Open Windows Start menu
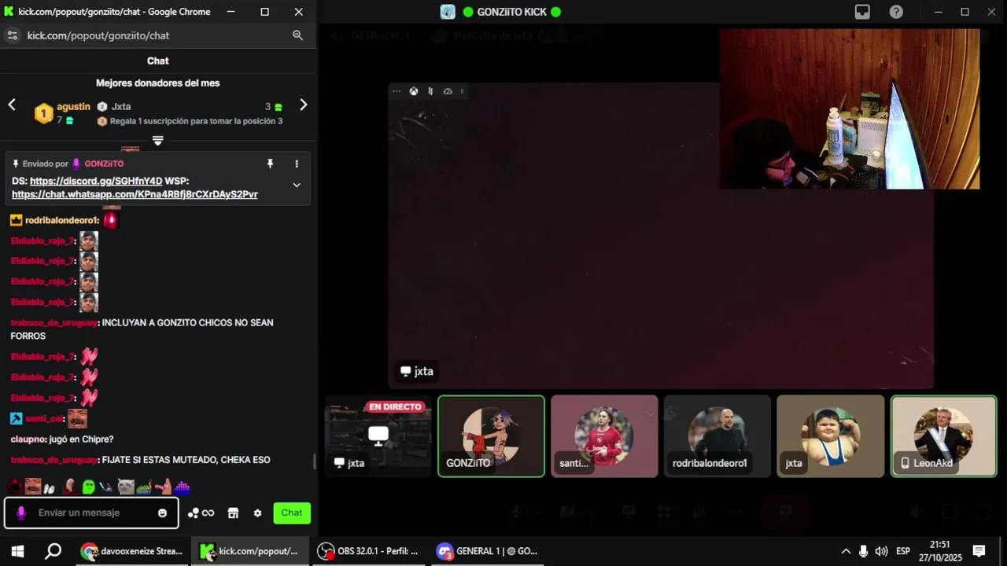The image size is (1007, 566). pos(17,551)
